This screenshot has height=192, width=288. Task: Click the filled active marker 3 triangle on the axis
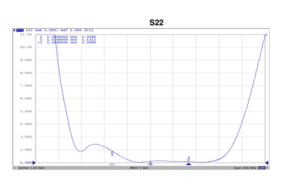[x=188, y=164]
